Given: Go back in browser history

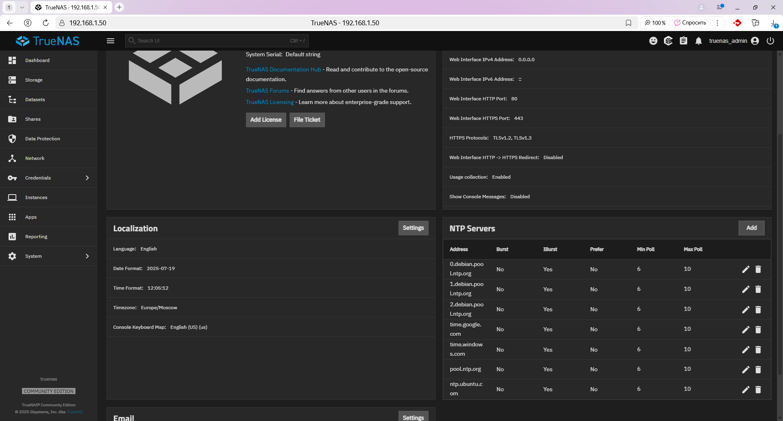Looking at the screenshot, I should pos(10,23).
